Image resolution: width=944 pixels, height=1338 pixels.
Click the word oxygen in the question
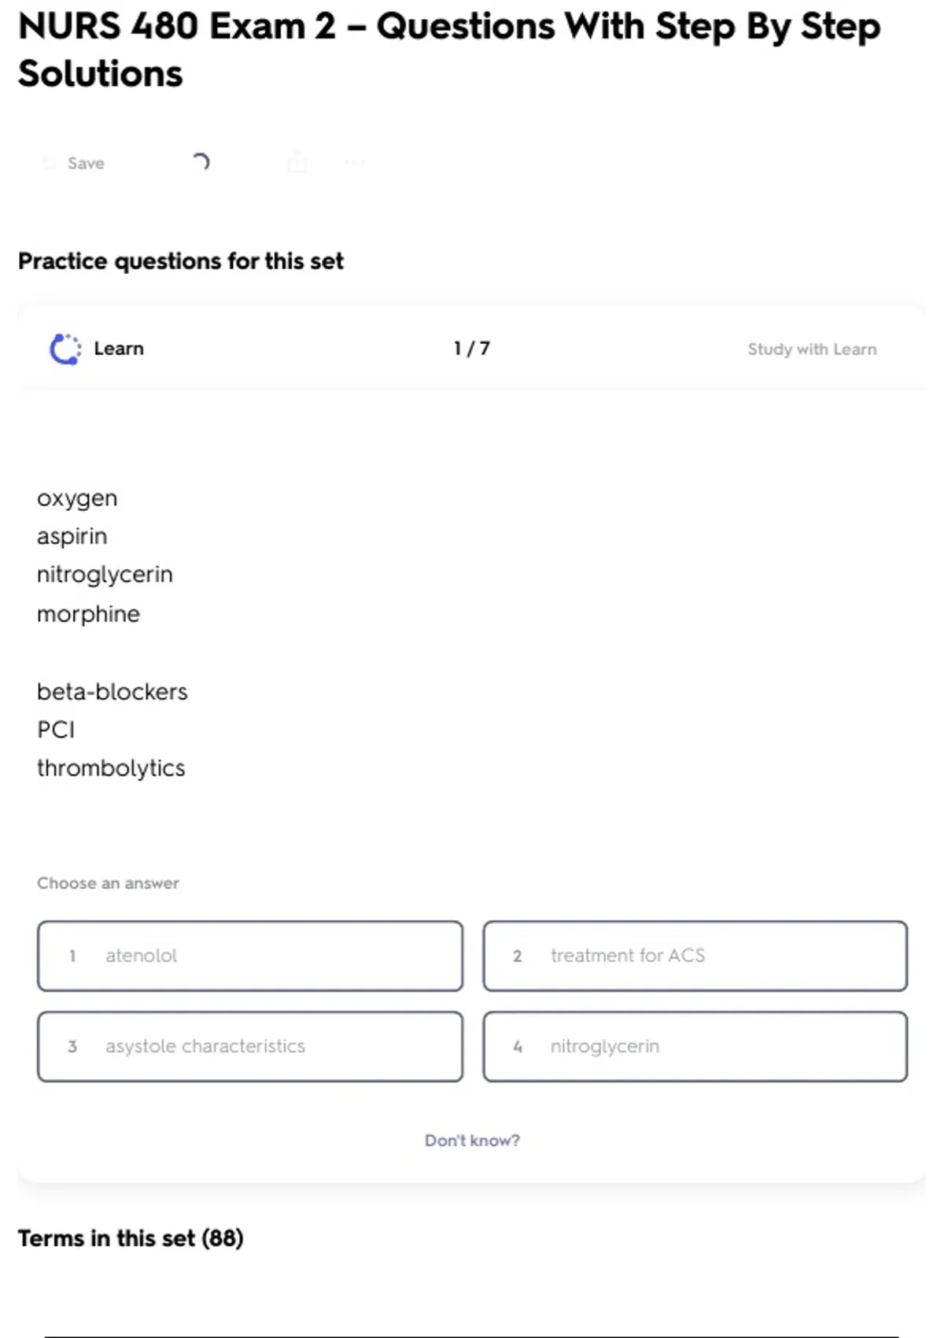[77, 498]
